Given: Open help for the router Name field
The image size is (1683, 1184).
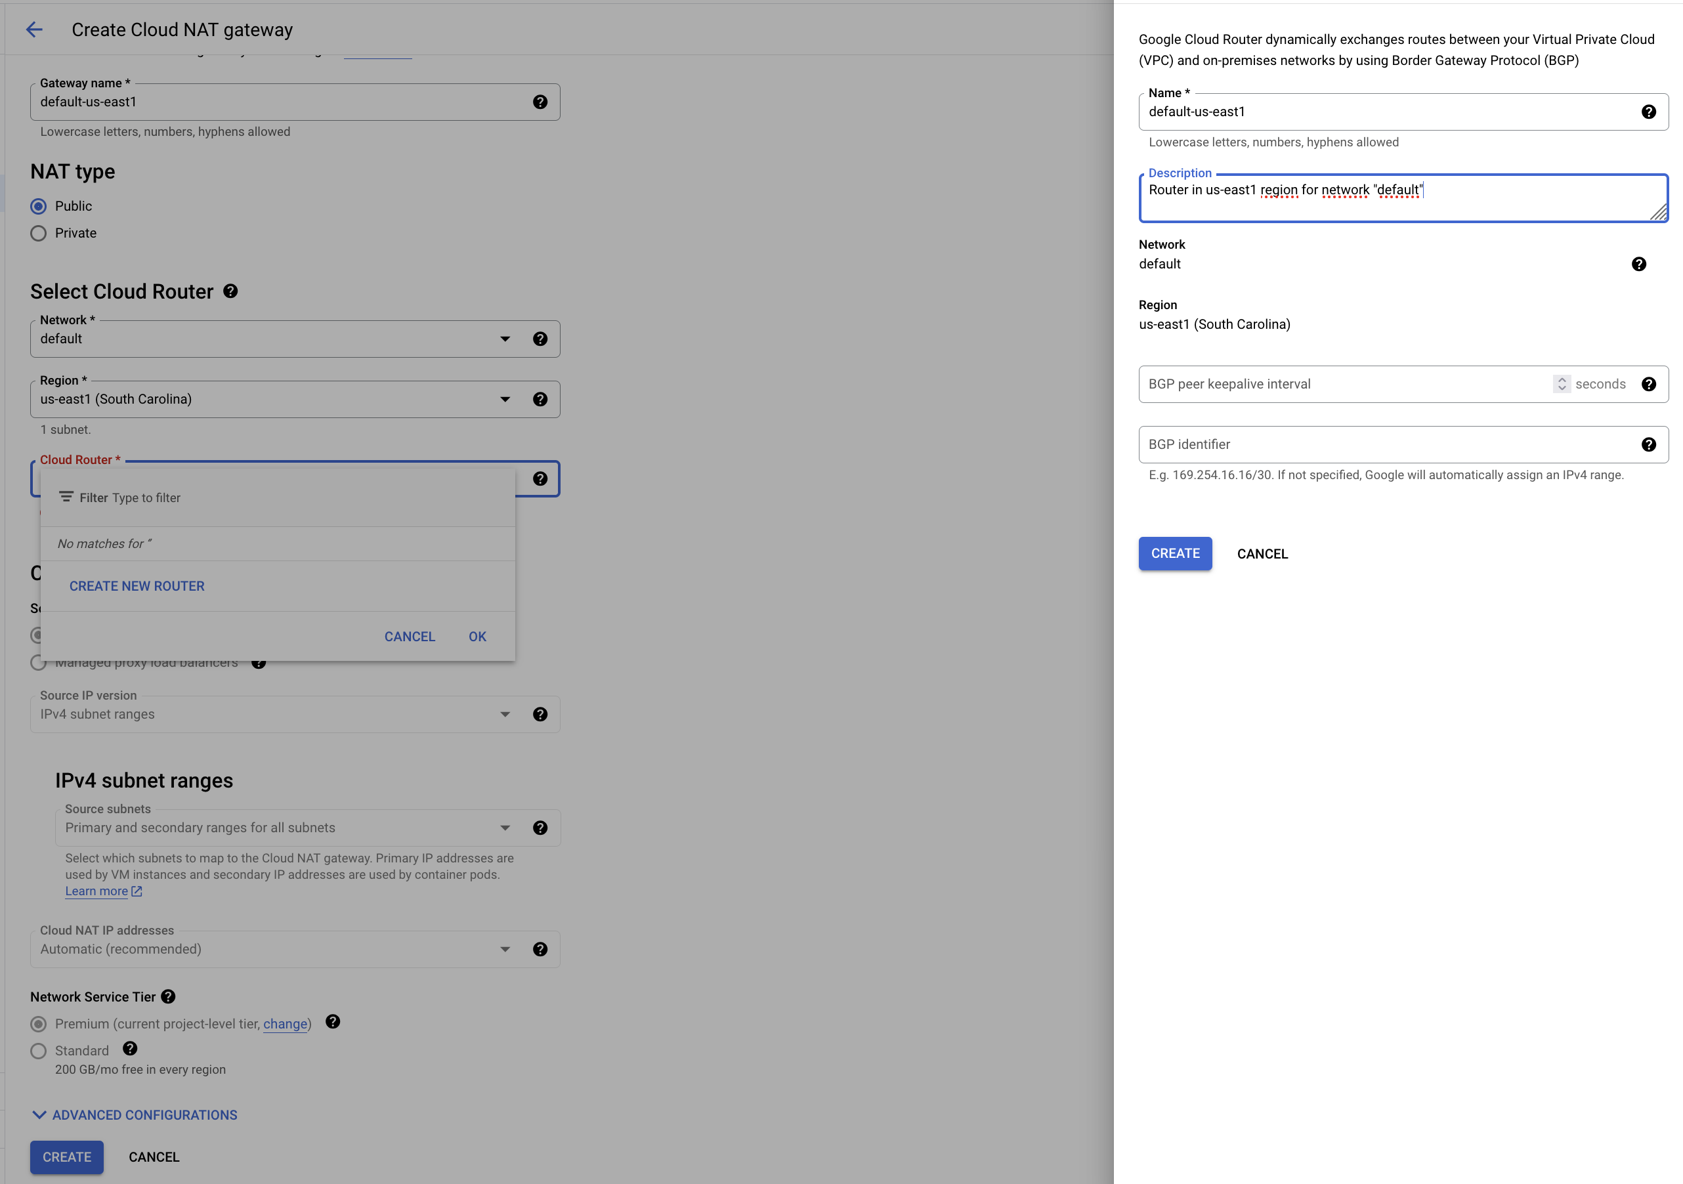Looking at the screenshot, I should 1649,112.
